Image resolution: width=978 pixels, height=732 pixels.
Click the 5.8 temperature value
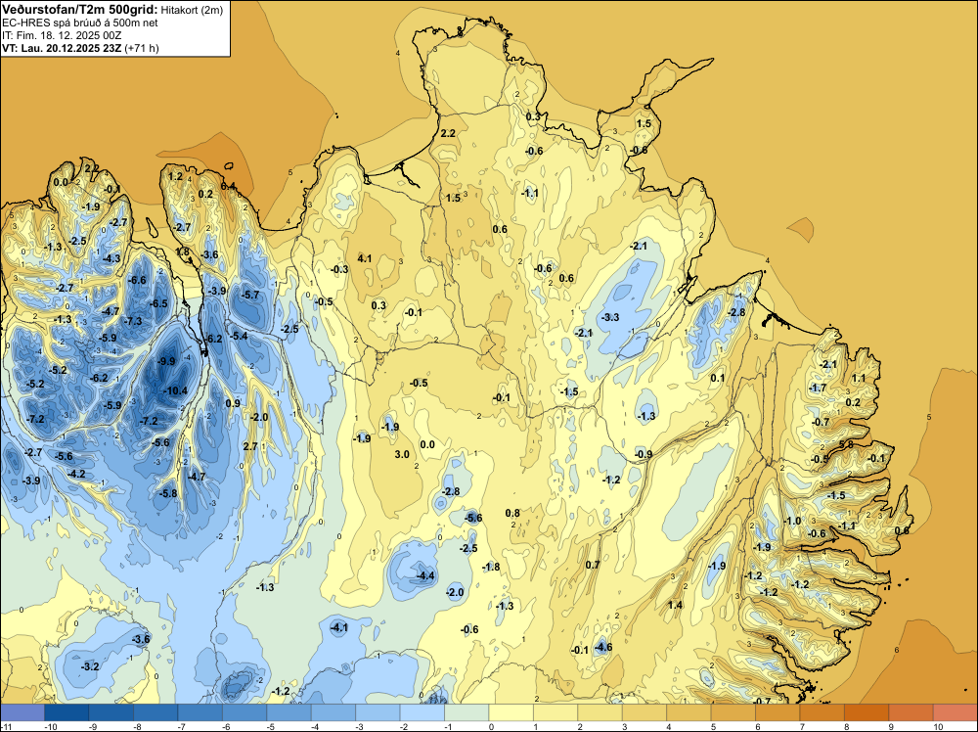[x=846, y=444]
